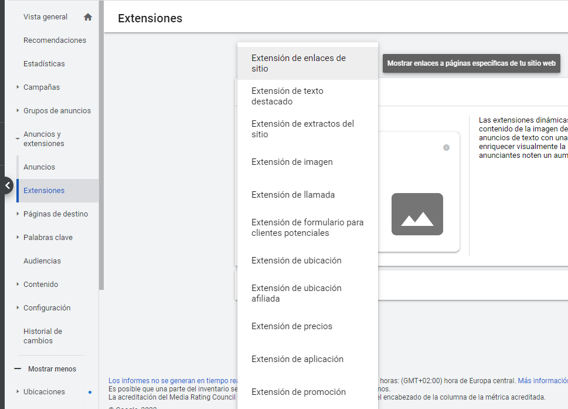Image resolution: width=568 pixels, height=409 pixels.
Task: Click the minus icon beside Mostrar menos
Action: pyautogui.click(x=18, y=369)
